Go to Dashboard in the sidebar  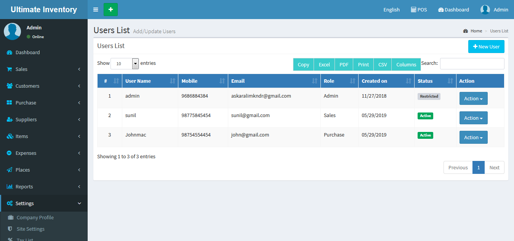(x=27, y=52)
